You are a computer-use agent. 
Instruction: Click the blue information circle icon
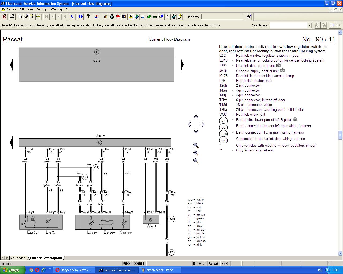81,17
